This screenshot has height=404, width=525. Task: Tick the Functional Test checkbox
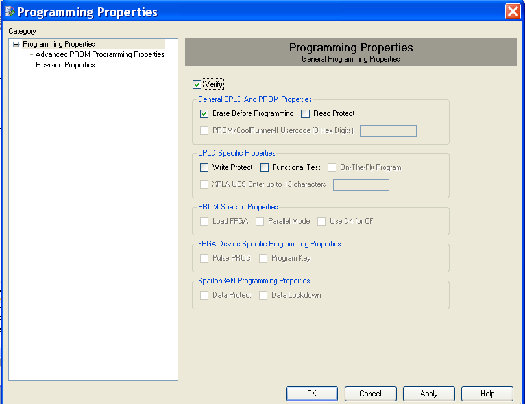pyautogui.click(x=264, y=167)
